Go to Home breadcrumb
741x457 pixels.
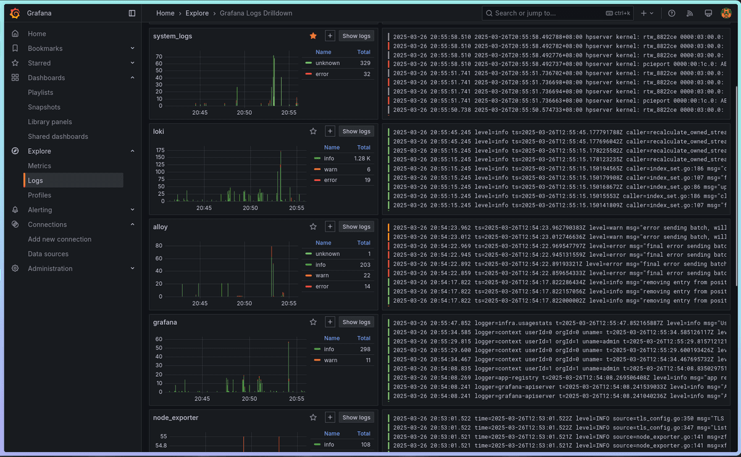tap(165, 13)
